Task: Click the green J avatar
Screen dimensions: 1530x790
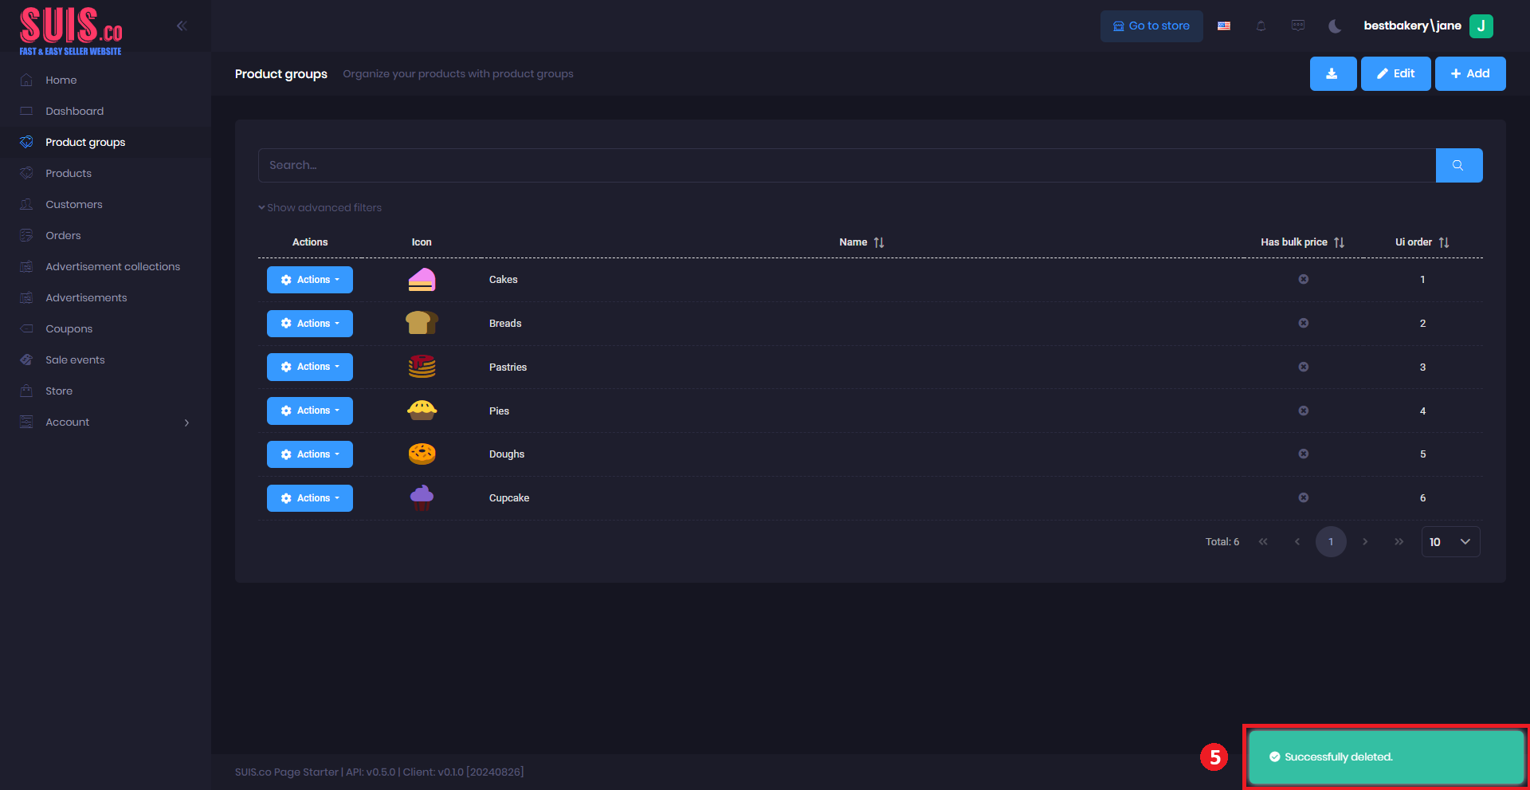Action: pos(1481,26)
